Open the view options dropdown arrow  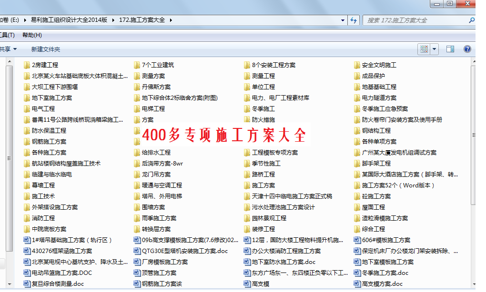(x=434, y=49)
